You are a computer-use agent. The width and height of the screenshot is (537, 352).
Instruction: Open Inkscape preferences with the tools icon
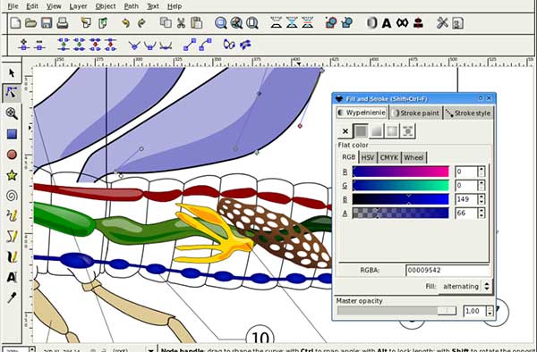click(x=442, y=23)
